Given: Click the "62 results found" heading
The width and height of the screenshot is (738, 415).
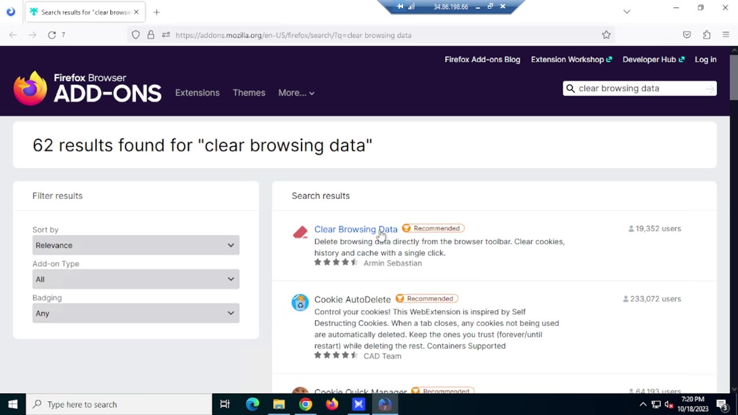Looking at the screenshot, I should (202, 145).
